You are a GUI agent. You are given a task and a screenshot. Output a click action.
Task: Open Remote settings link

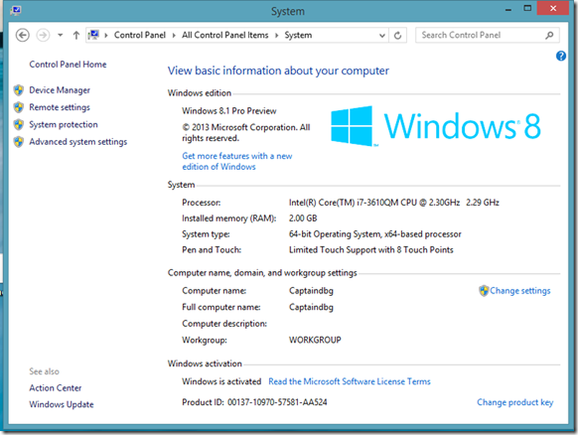(60, 108)
